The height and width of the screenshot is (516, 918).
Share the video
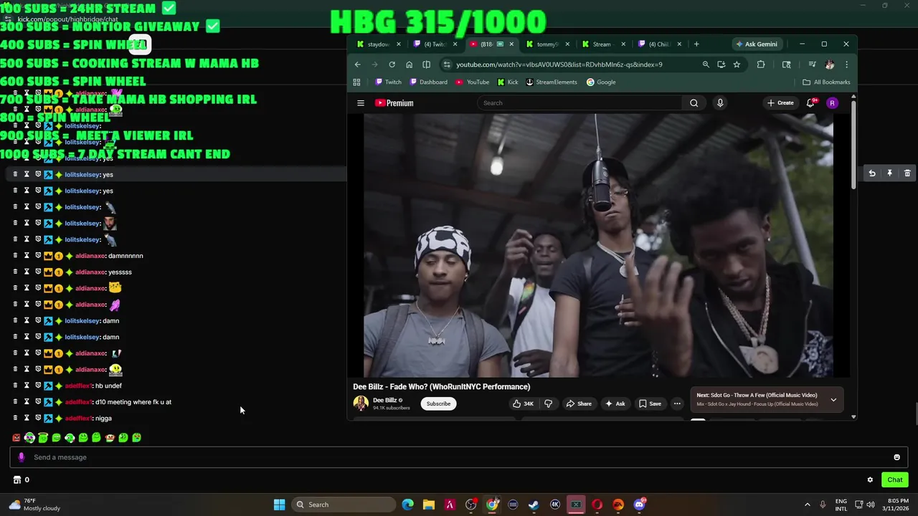coord(579,403)
